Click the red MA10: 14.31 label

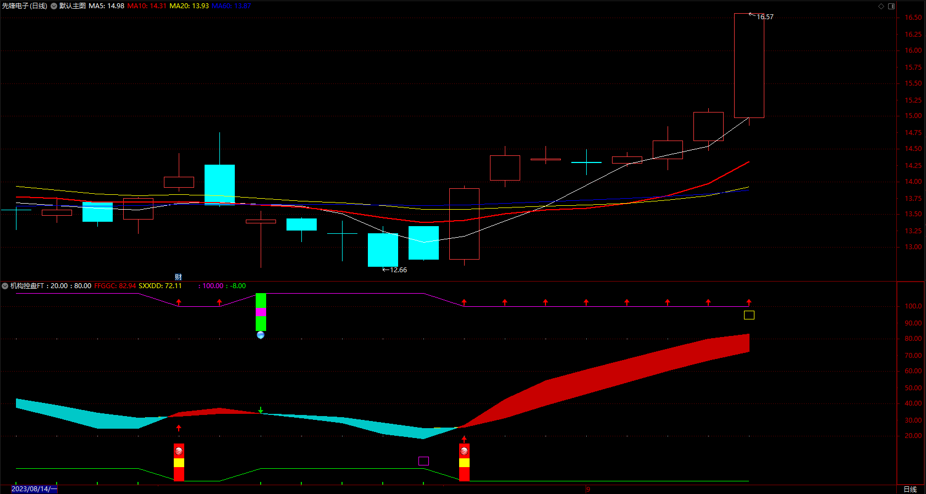[x=147, y=6]
